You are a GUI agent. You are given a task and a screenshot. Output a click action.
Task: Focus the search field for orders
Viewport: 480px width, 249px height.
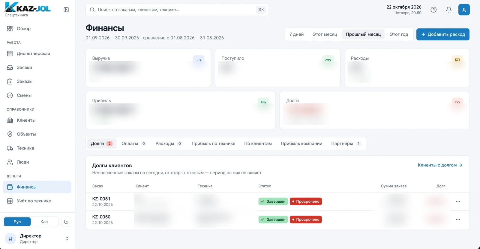pos(177,10)
